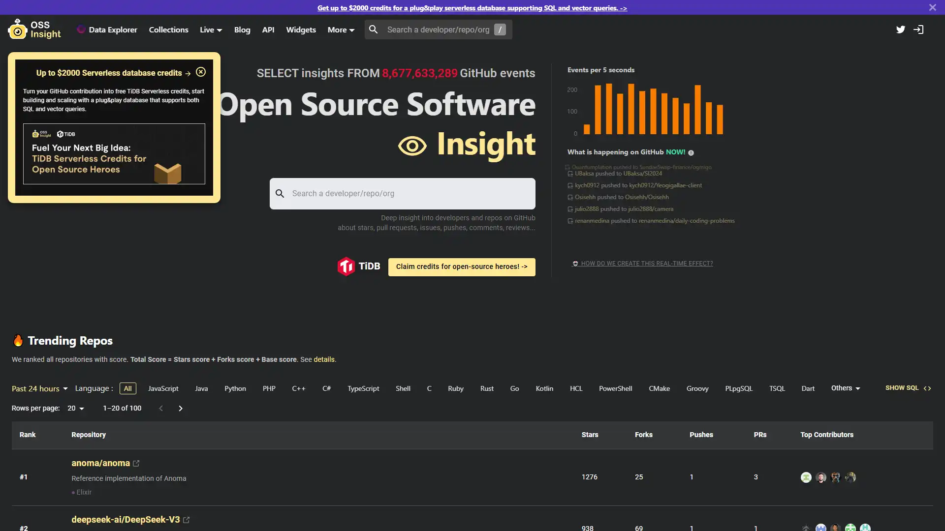Filter trending repos by C#
Viewport: 945px width, 531px height.
coord(327,388)
